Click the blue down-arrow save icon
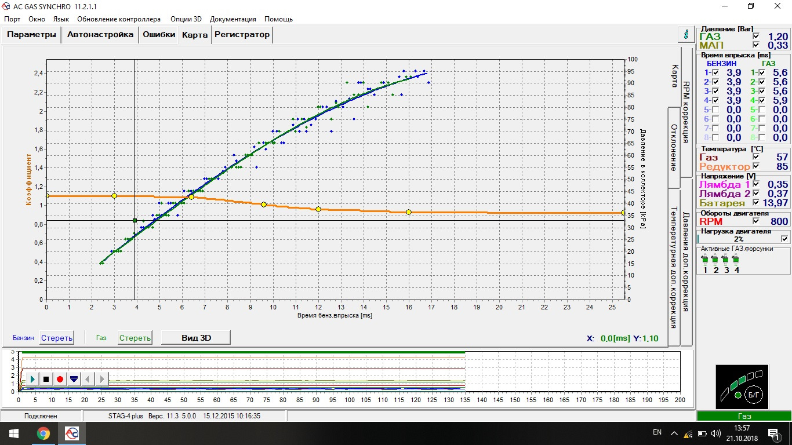This screenshot has width=792, height=445. 74,379
